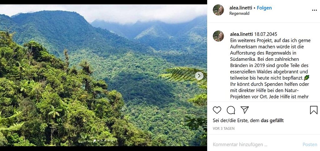
Task: Open the Regenwald location link
Action: tap(239, 13)
